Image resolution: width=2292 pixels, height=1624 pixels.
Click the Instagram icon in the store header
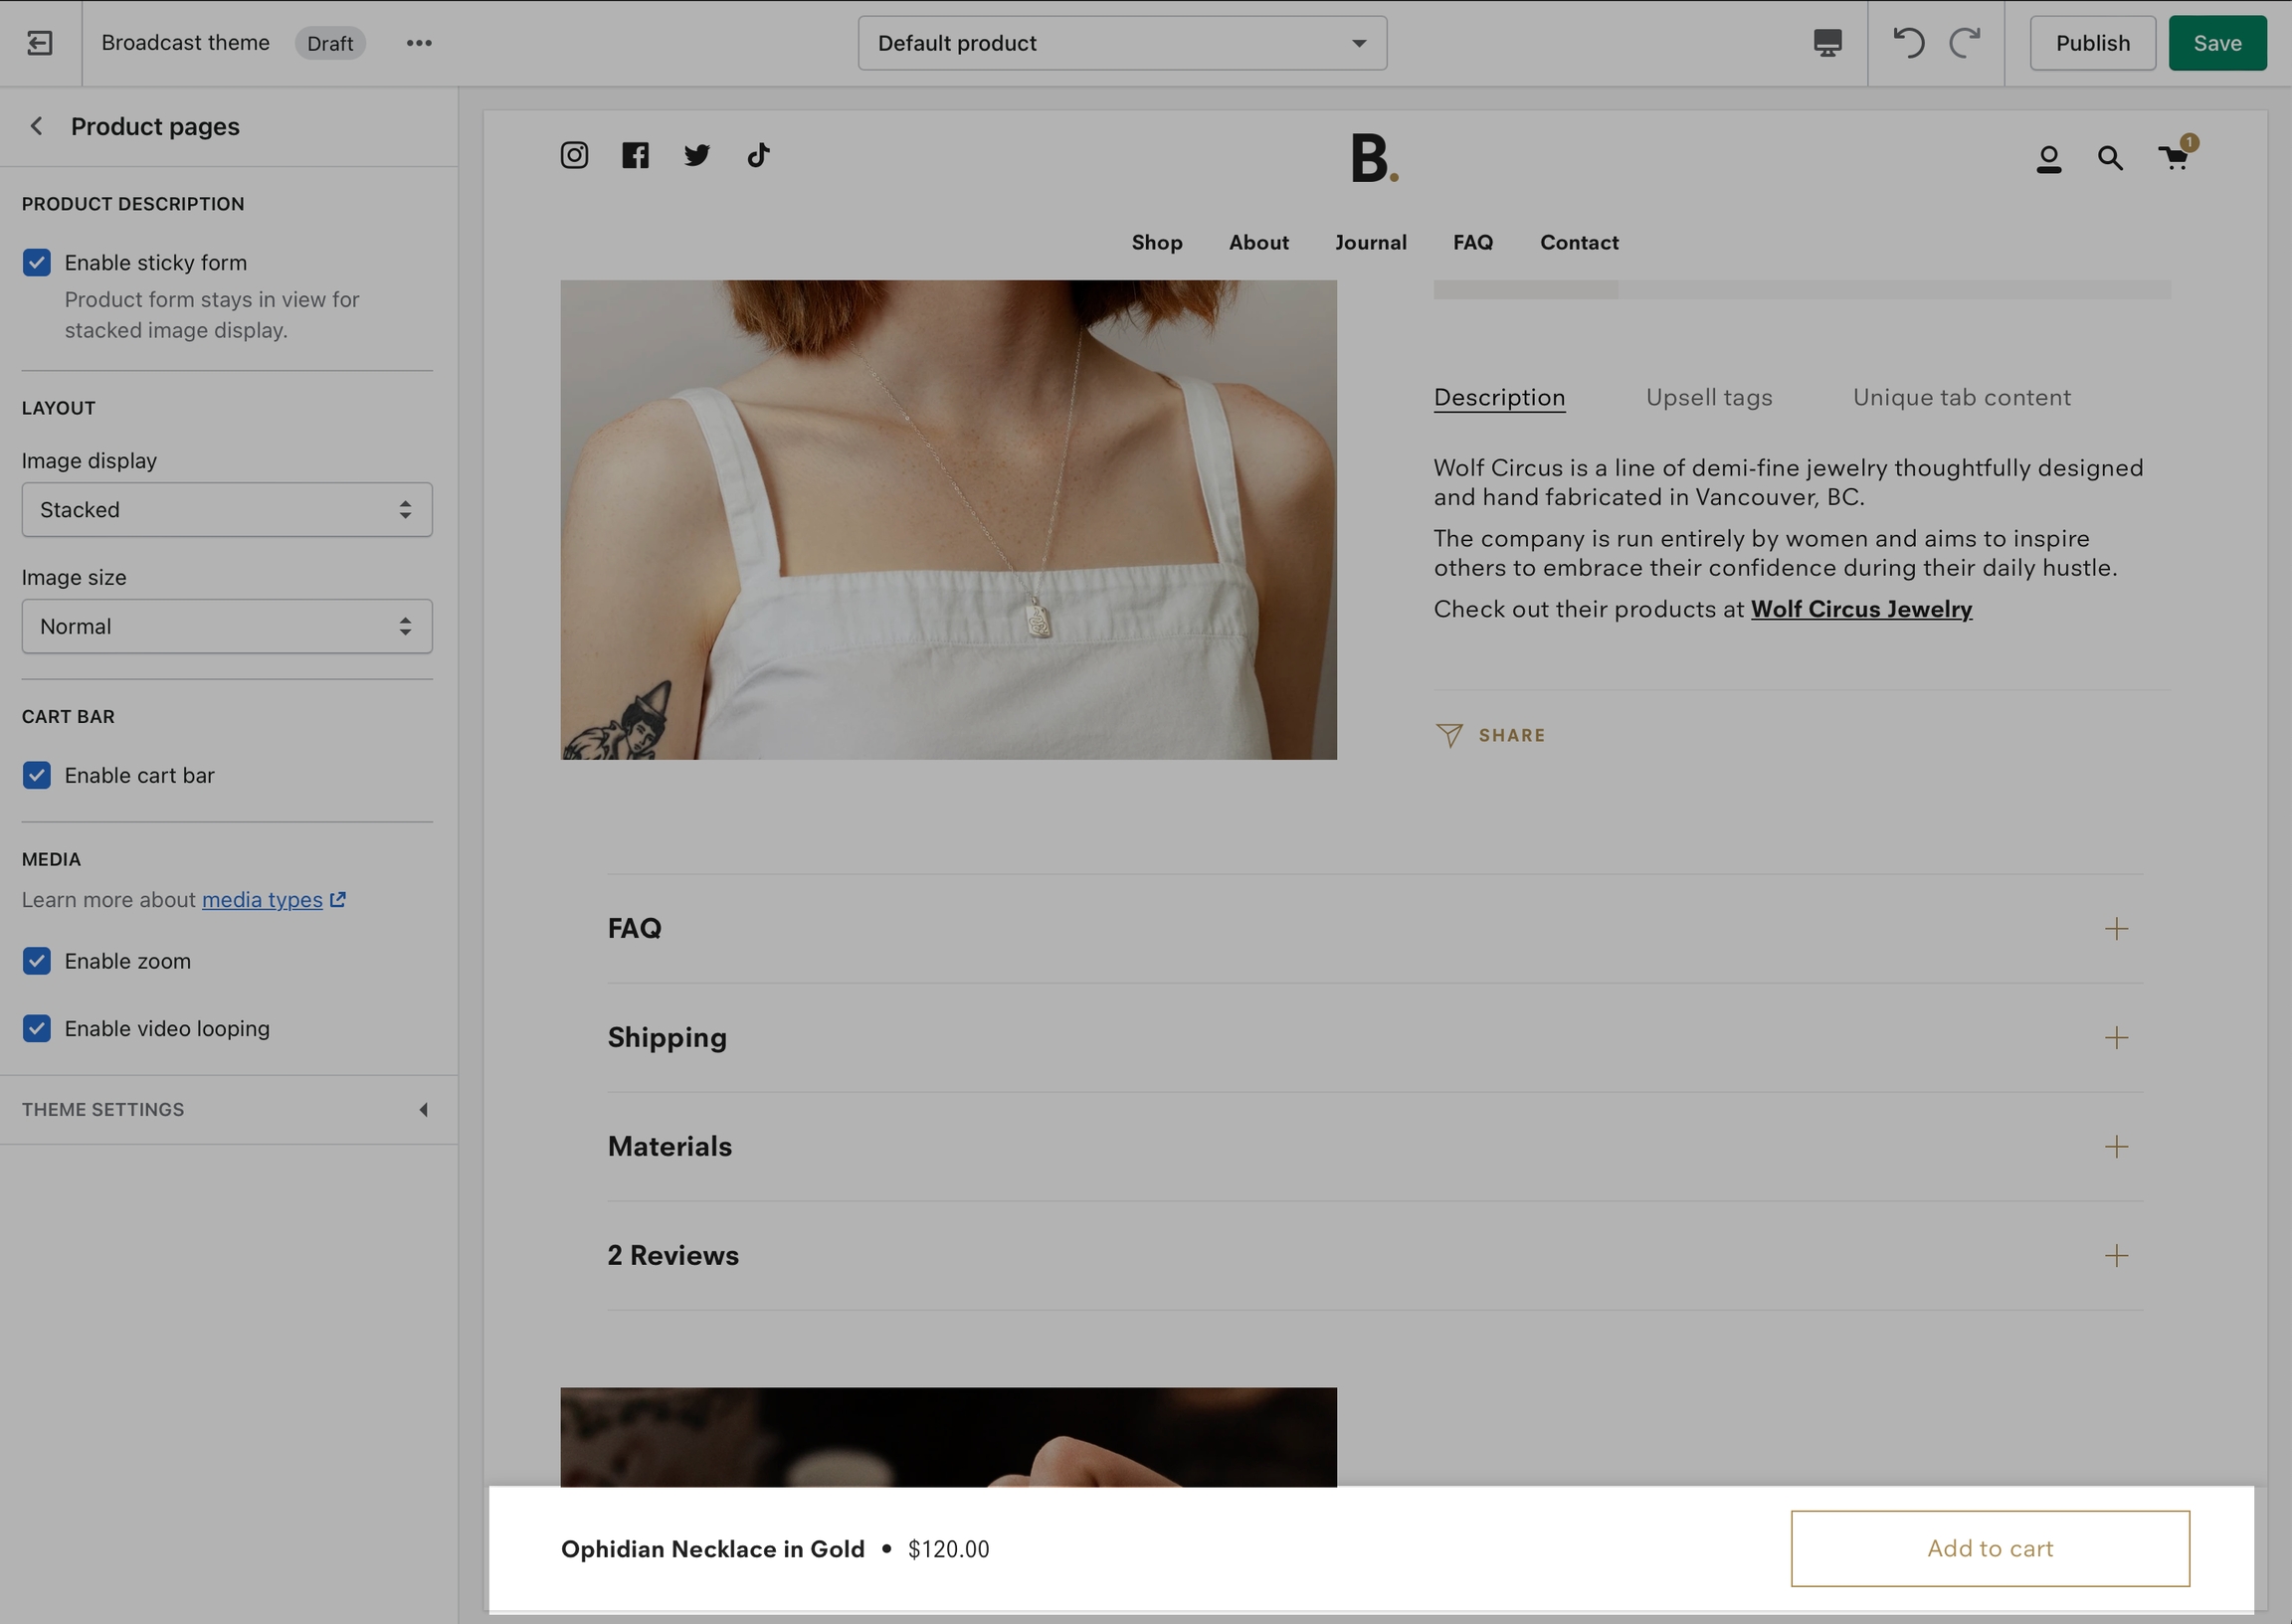pos(574,155)
